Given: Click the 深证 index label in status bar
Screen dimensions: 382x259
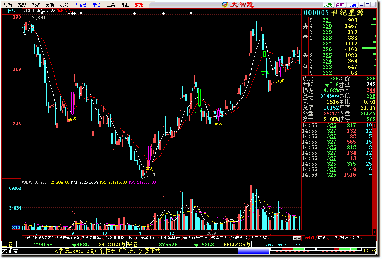Looking at the screenshot, I should [132, 244].
